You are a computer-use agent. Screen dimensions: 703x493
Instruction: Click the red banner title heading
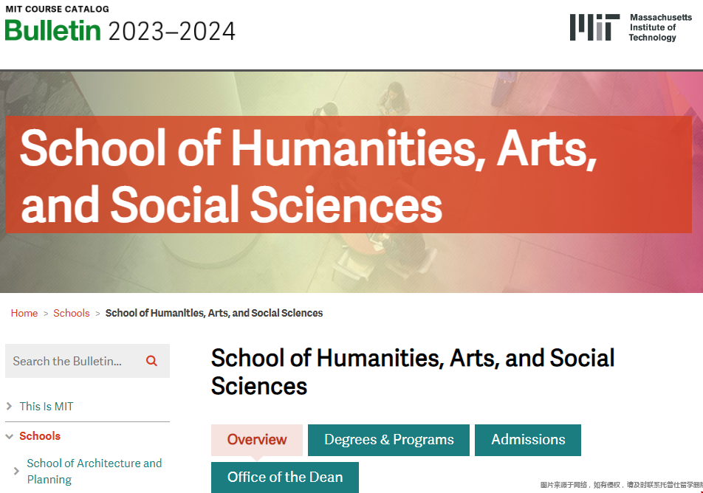coord(309,175)
